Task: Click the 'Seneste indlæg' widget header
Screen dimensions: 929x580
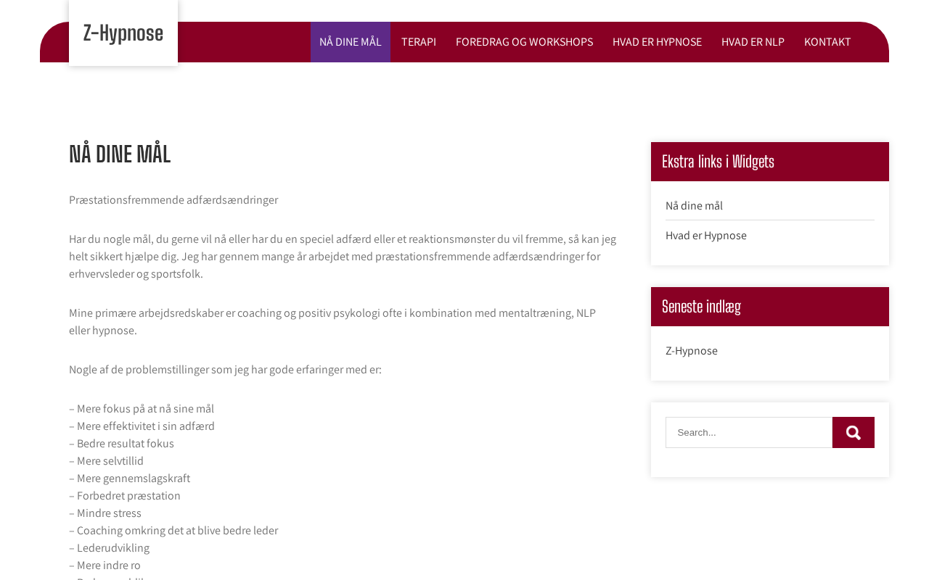Action: pos(701,307)
